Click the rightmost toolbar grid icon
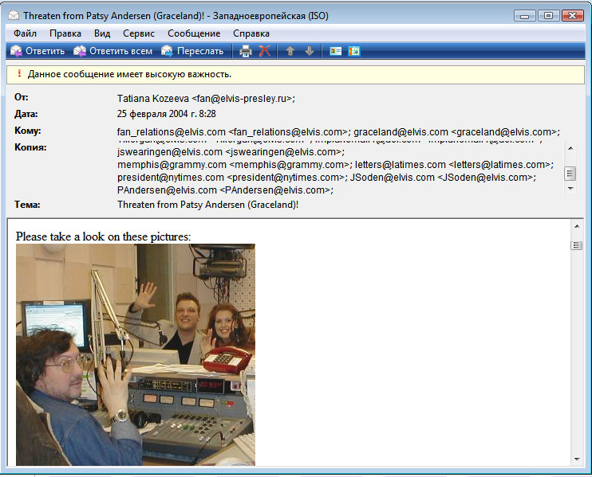The width and height of the screenshot is (592, 477). tap(354, 51)
